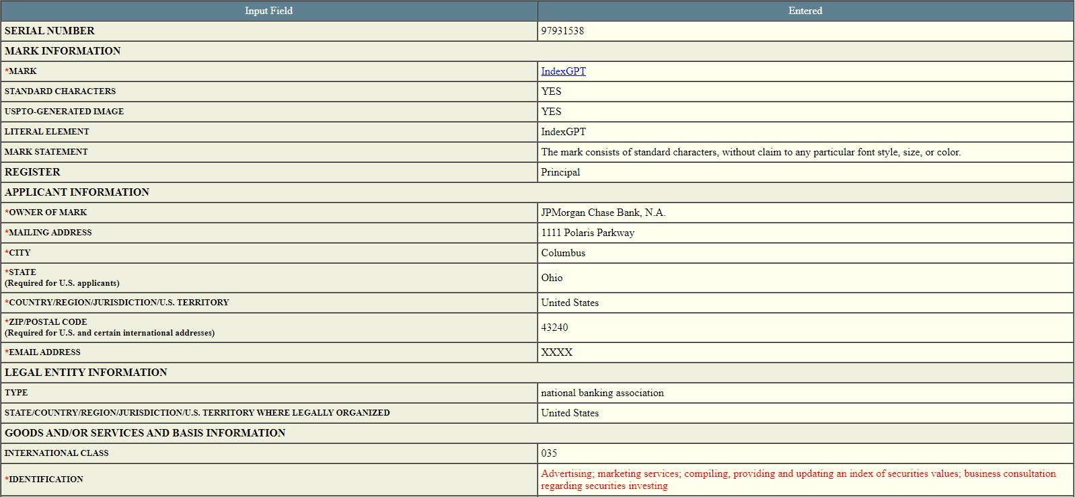Select the TYPE label
The width and height of the screenshot is (1075, 497).
pyautogui.click(x=16, y=393)
